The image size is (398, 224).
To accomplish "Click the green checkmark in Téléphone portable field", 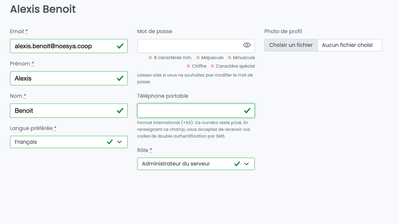I will tap(247, 110).
